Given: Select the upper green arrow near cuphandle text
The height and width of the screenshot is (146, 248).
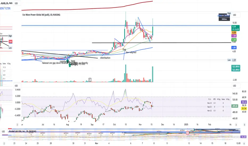Looking at the screenshot, I should (68, 61).
